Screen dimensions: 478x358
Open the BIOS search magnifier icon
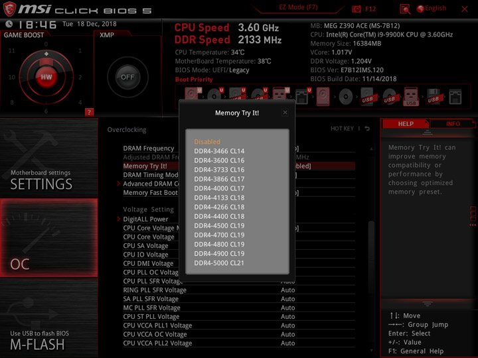405,9
